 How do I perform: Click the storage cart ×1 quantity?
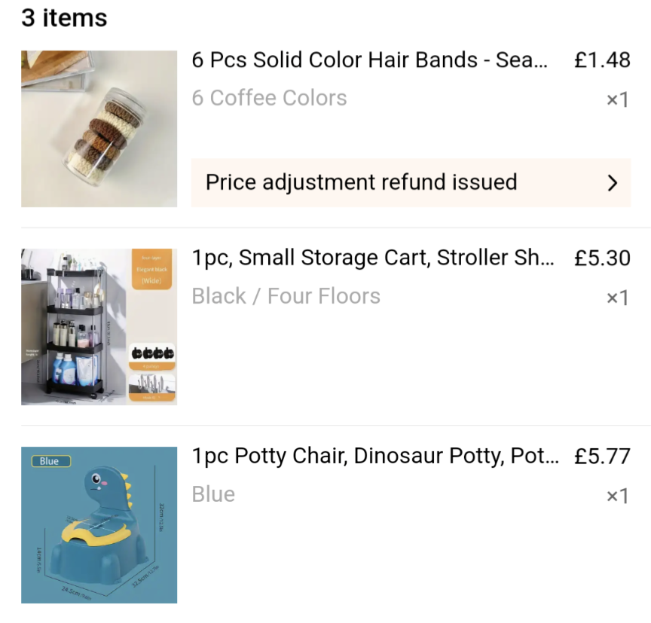617,298
